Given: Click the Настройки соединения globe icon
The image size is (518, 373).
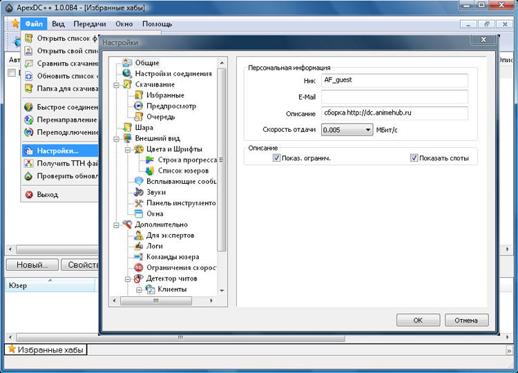Looking at the screenshot, I should click(127, 73).
